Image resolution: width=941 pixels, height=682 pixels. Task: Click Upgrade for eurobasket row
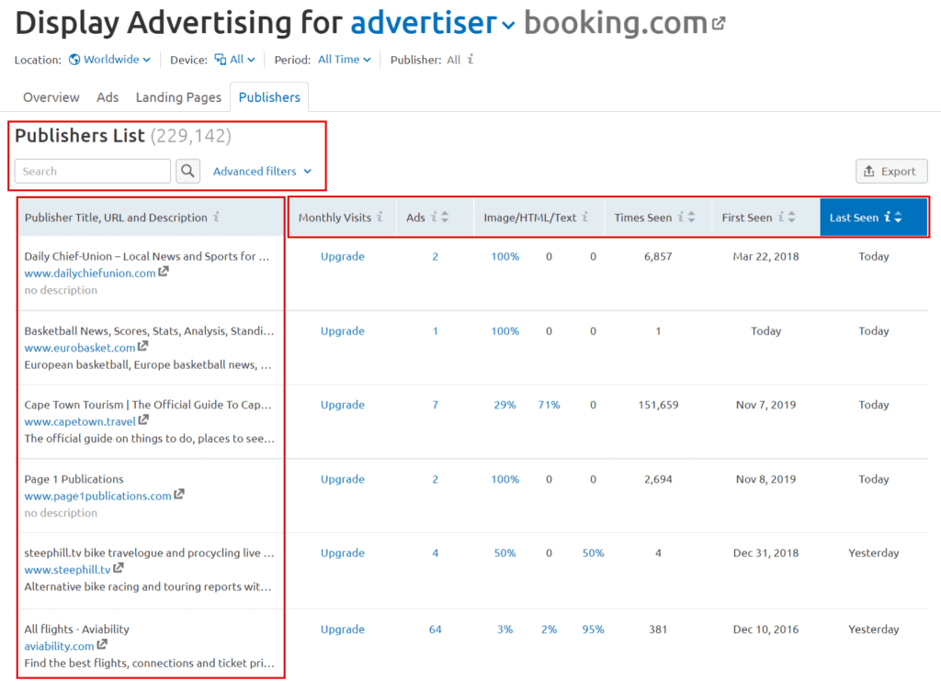[x=342, y=330]
